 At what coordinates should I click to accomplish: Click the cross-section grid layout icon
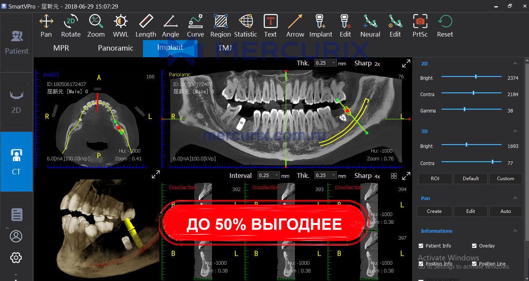(x=394, y=176)
